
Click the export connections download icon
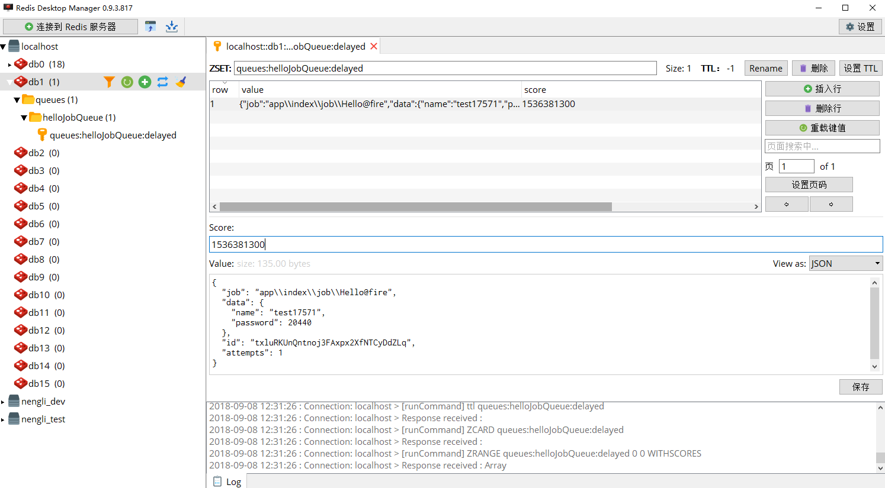(172, 27)
